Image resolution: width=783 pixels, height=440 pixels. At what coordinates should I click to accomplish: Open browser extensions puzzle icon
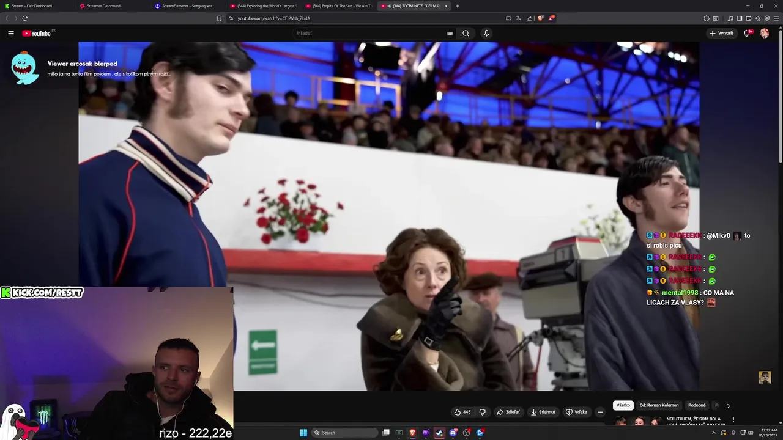(707, 18)
